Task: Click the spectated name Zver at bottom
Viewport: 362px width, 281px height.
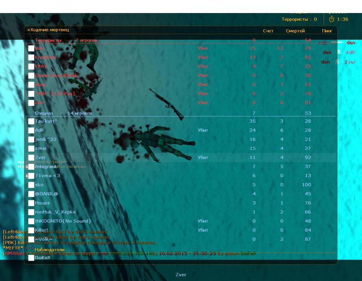Action: pos(181,275)
